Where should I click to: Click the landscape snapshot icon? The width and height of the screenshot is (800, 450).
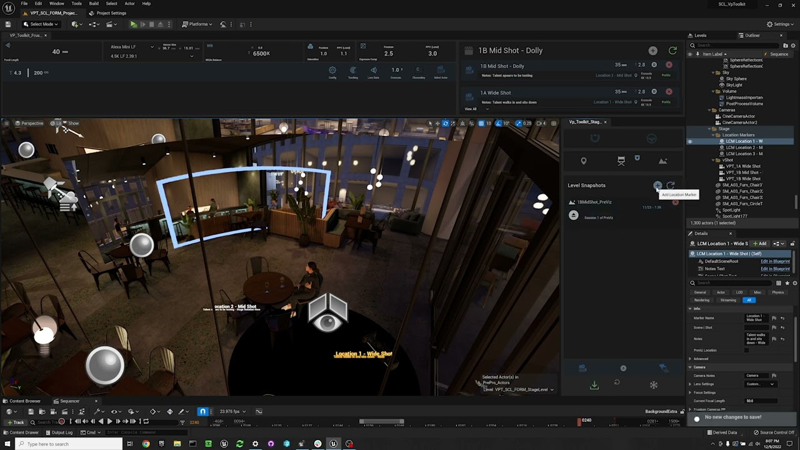coord(662,161)
